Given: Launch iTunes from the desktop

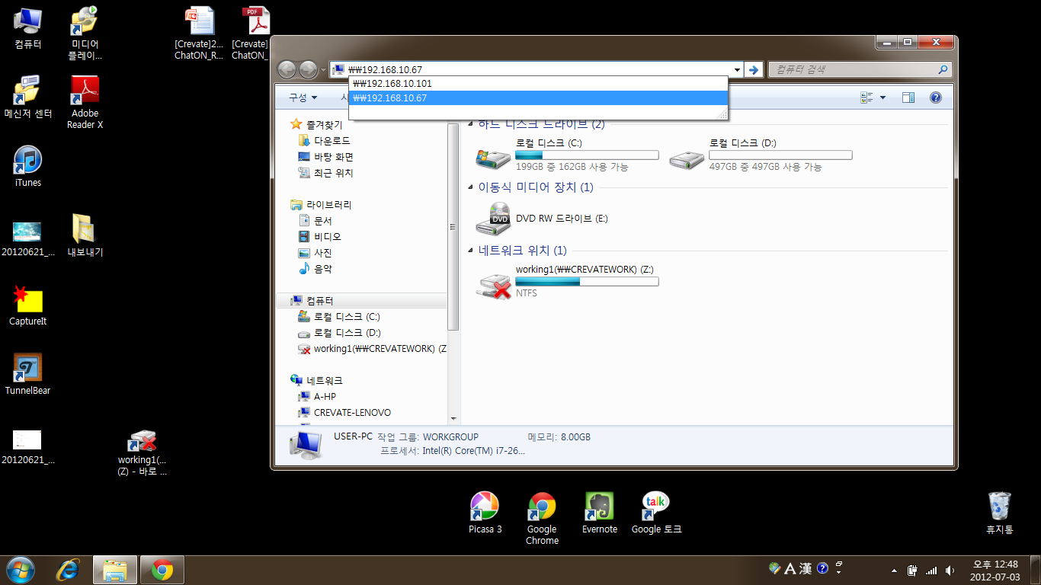Looking at the screenshot, I should [x=28, y=166].
